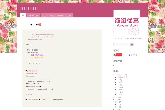Click the category count (10) entry

coord(120,80)
